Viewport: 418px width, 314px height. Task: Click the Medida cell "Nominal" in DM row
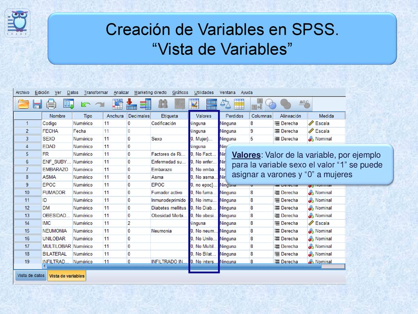pos(326,208)
